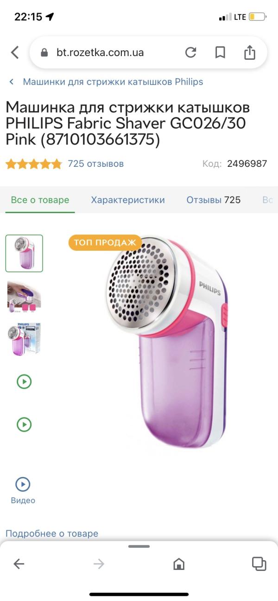
Task: Go back using the bottom left arrow
Action: [19, 563]
